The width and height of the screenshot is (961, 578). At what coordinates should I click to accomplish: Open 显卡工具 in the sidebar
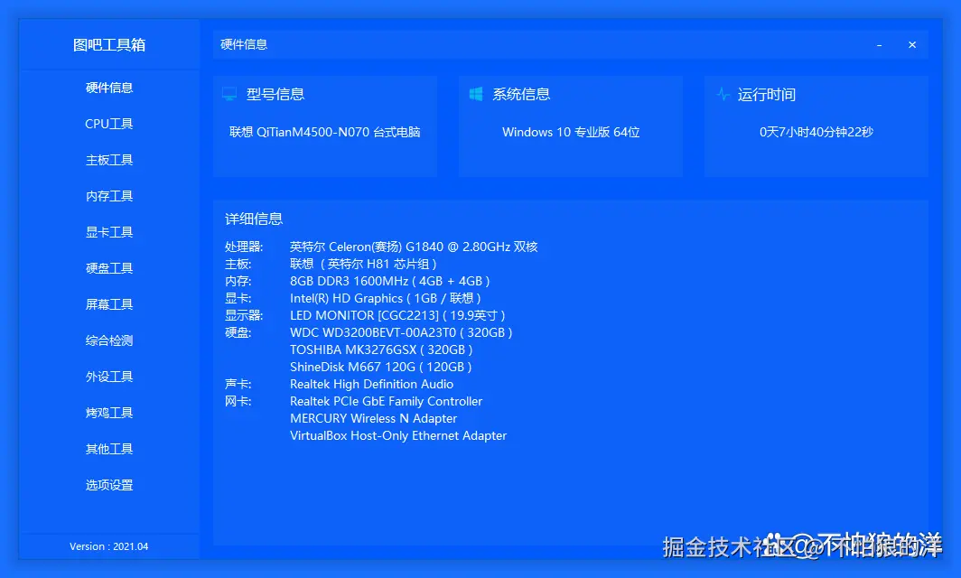(x=109, y=232)
